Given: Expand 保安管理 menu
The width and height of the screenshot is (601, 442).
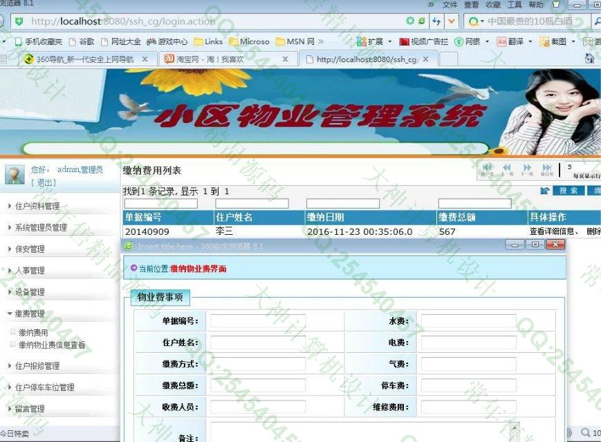Looking at the screenshot, I should point(30,249).
